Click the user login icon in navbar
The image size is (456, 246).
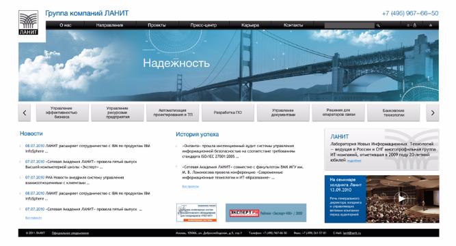pyautogui.click(x=414, y=25)
